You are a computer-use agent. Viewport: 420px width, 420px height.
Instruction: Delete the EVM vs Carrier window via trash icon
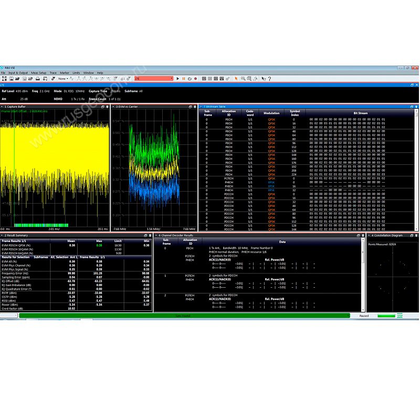click(195, 107)
